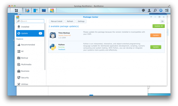Click the Refresh button
This screenshot has height=106, width=178.
[x=70, y=21]
